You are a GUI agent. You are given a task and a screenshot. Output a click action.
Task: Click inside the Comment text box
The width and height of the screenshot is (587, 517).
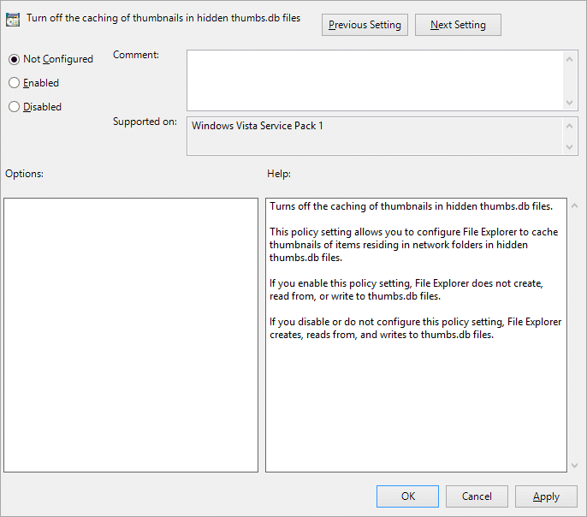click(x=375, y=80)
